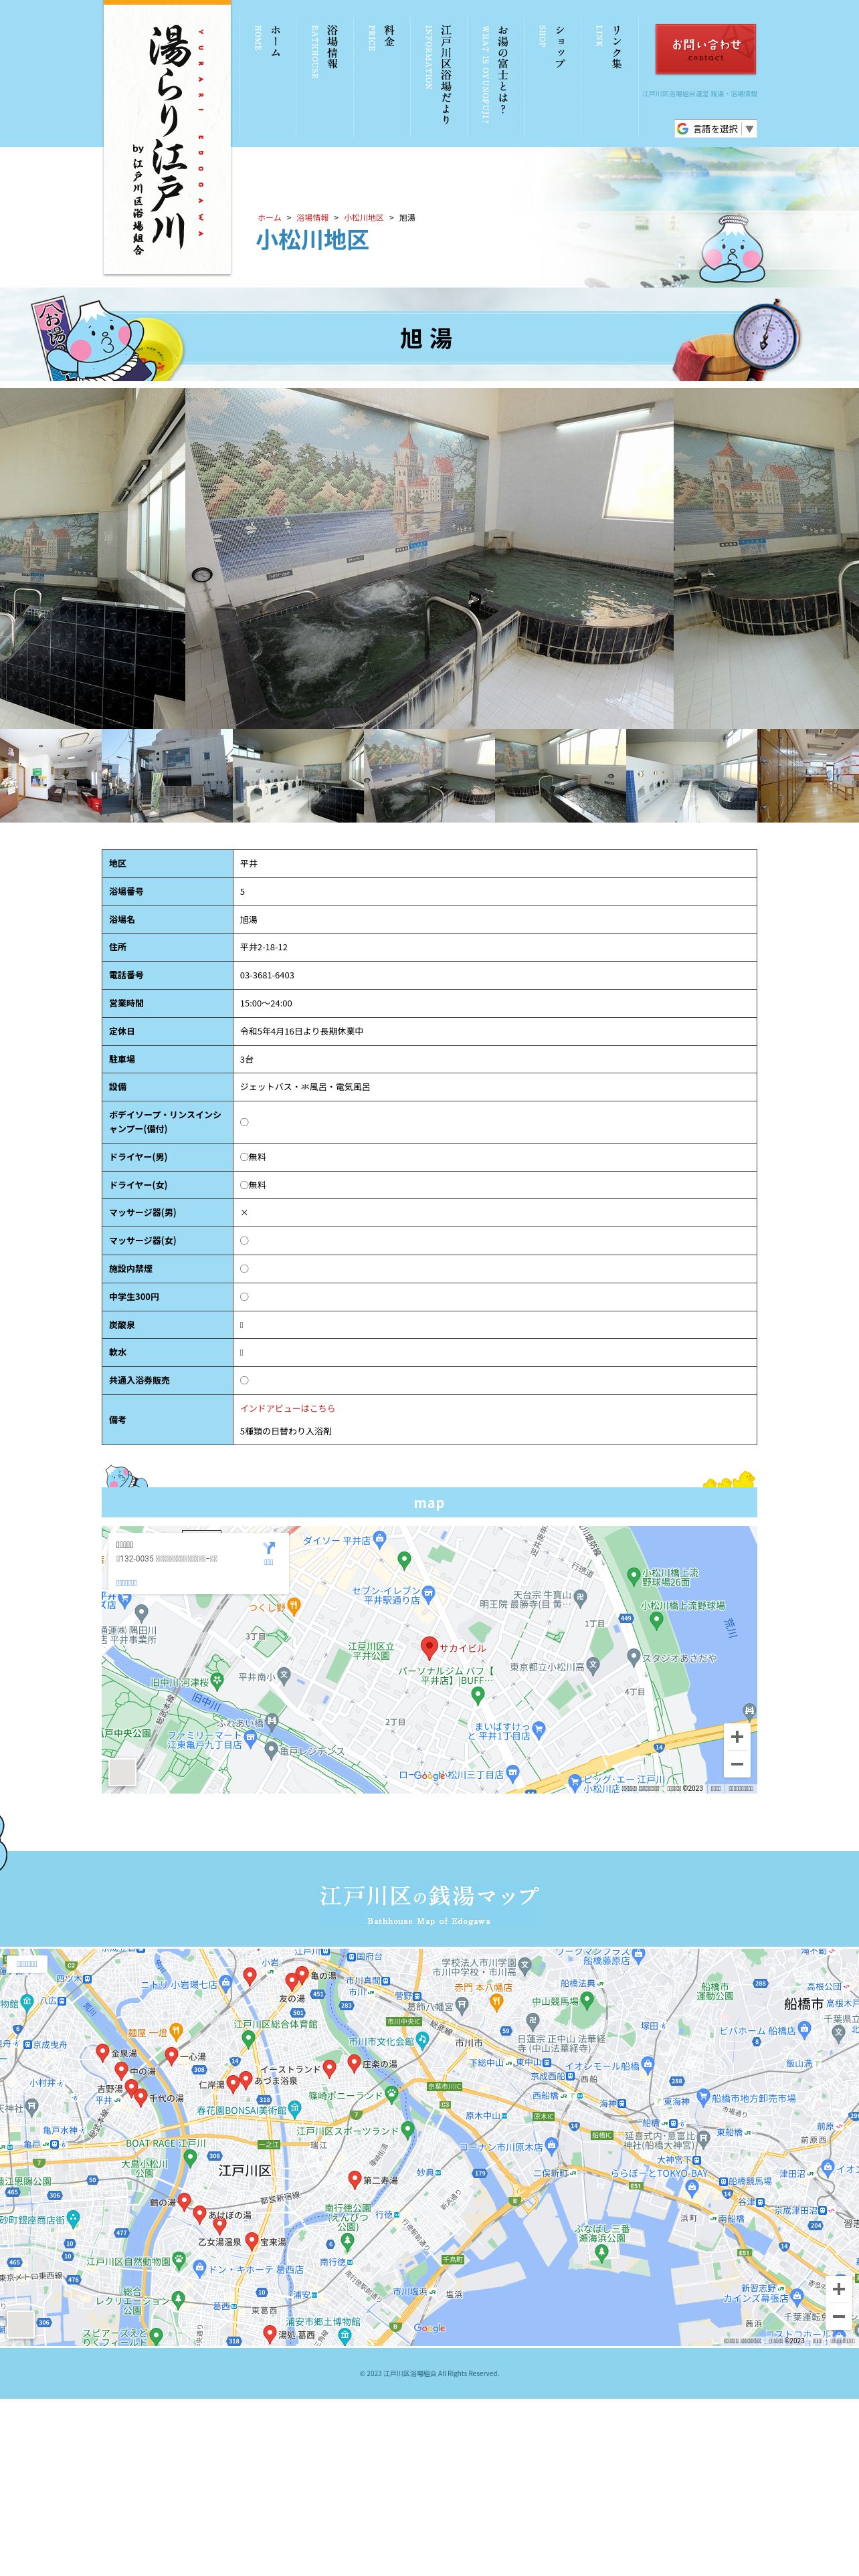859x2576 pixels.
Task: Zoom in on the Edogawa bathhouse map
Action: (839, 2288)
